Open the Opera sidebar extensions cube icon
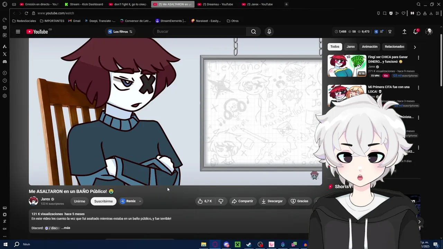The height and width of the screenshot is (249, 443). tap(4, 88)
